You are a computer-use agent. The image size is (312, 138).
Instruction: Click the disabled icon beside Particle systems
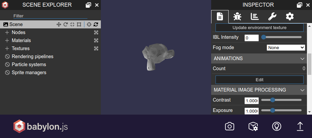[7, 64]
